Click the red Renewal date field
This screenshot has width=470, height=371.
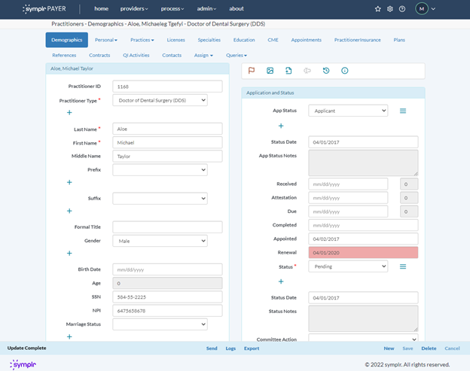(363, 252)
